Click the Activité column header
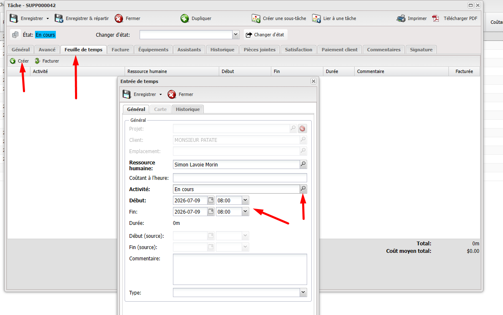This screenshot has height=315, width=503. (x=77, y=71)
